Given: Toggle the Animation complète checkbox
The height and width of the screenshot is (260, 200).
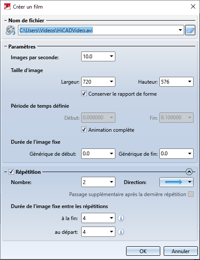Looking at the screenshot, I should [84, 130].
